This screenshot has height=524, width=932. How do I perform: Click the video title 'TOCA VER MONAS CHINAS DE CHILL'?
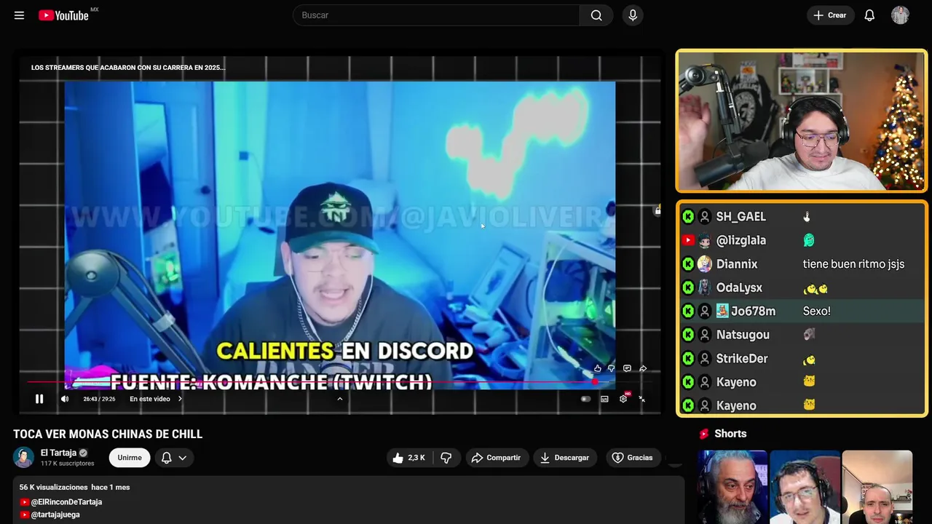tap(108, 434)
